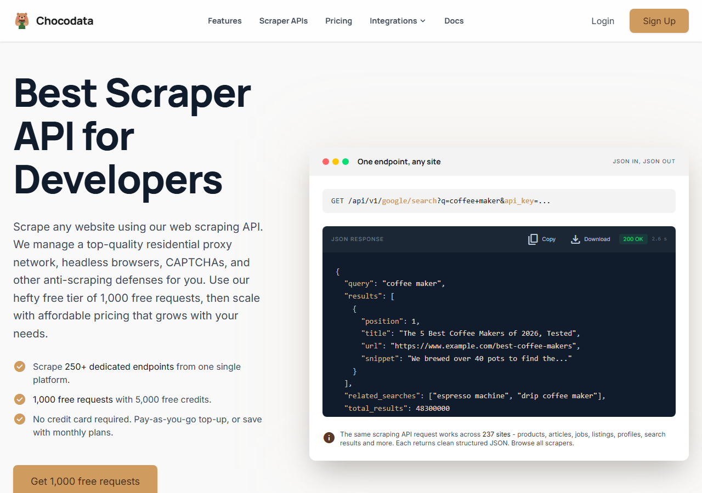Click the 'Browse all scrapers' text in note

tap(542, 443)
